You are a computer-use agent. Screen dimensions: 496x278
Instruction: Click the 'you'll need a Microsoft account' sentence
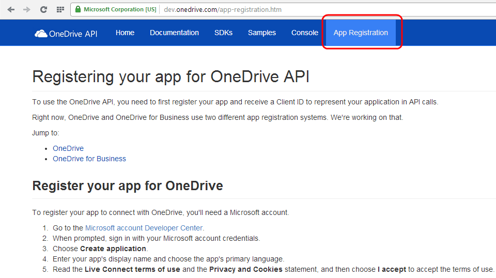161,212
